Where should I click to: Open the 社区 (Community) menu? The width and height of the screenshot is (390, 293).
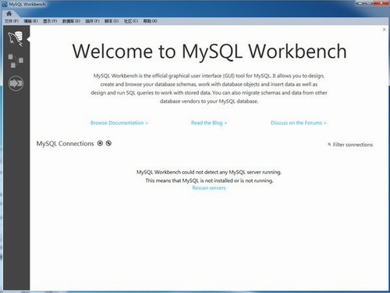131,21
